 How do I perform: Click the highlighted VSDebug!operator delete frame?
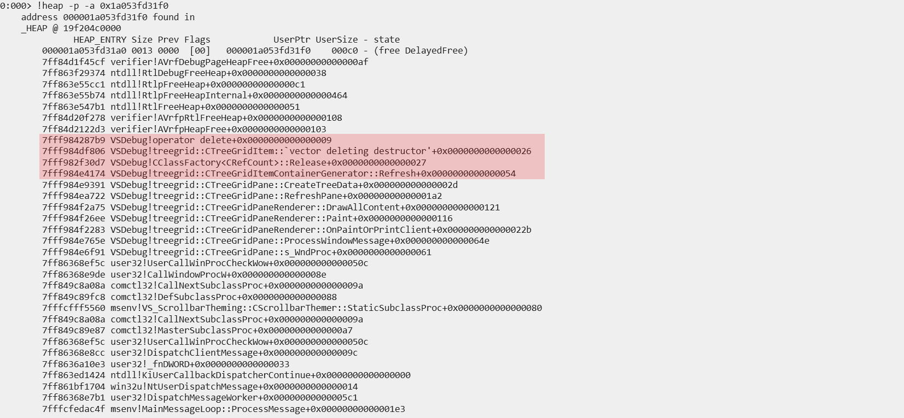point(186,140)
